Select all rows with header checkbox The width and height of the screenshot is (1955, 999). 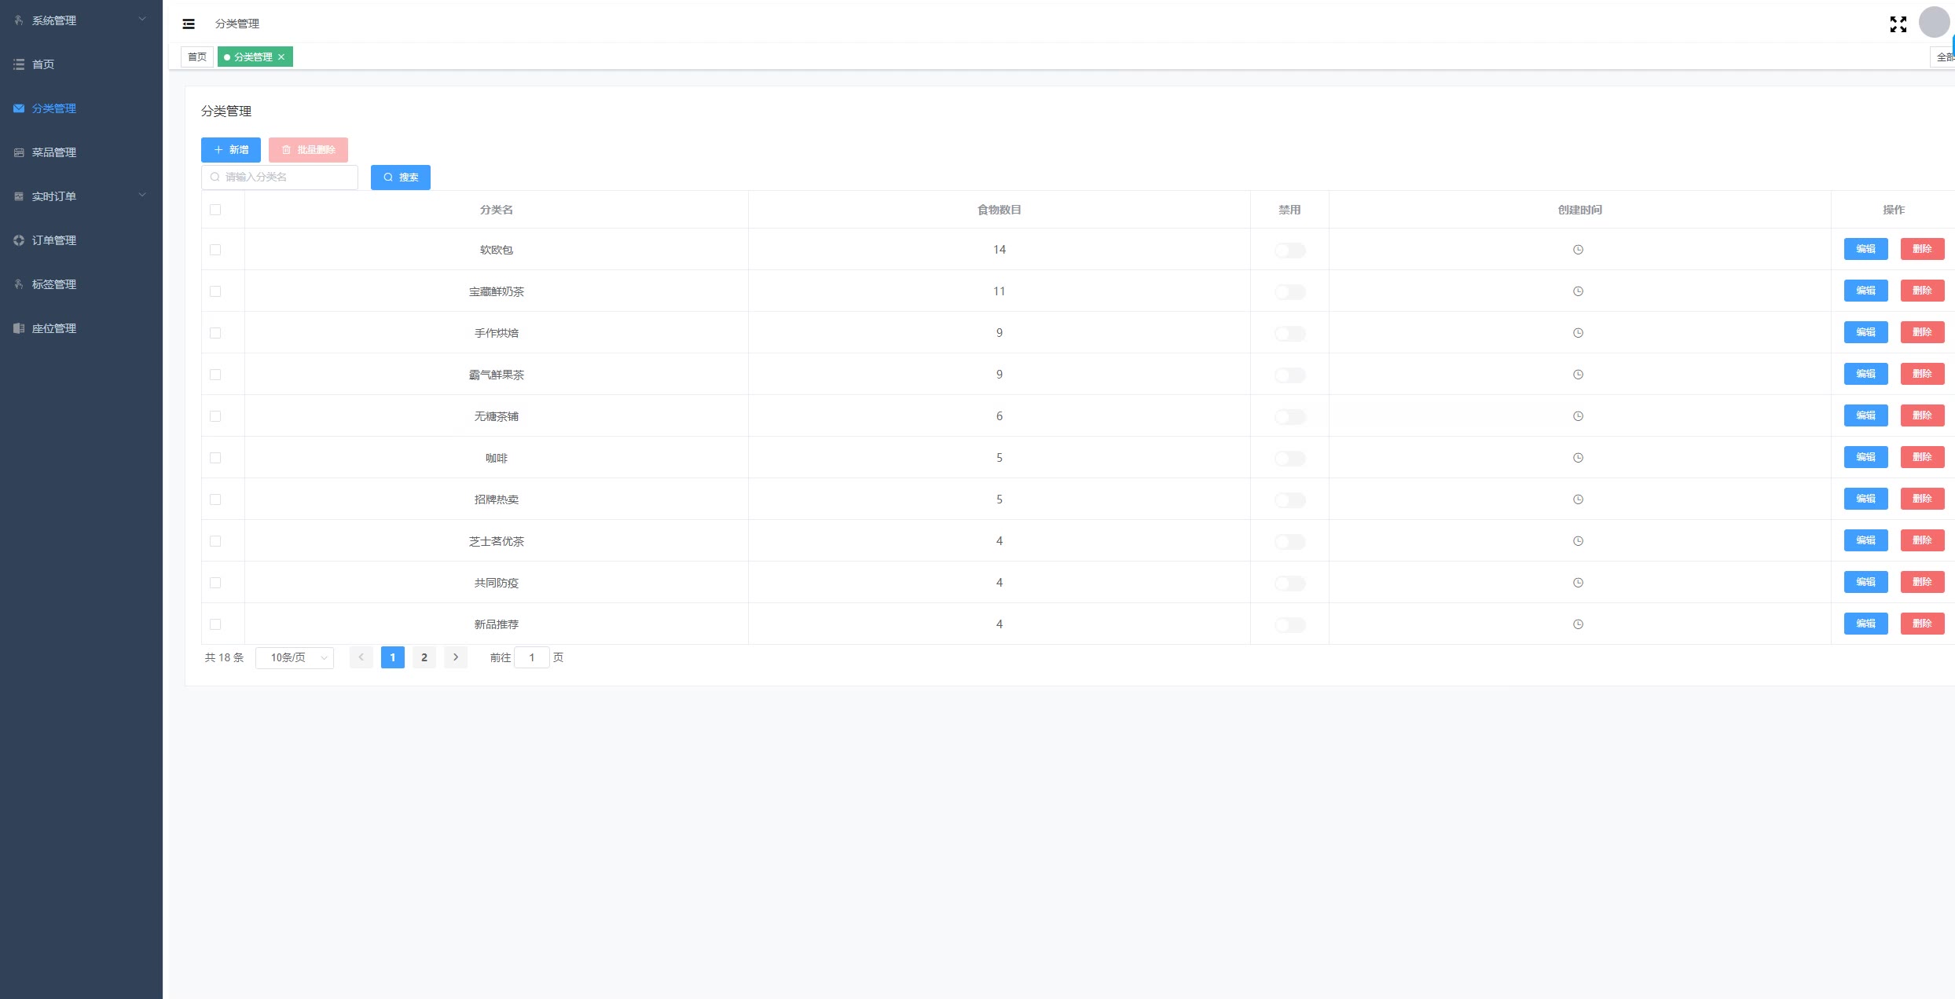[215, 210]
